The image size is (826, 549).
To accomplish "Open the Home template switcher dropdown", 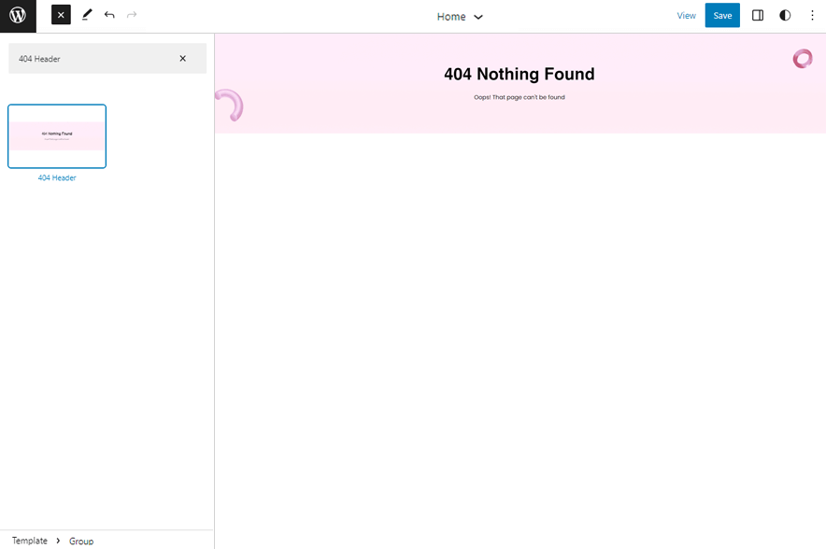I will click(x=461, y=16).
